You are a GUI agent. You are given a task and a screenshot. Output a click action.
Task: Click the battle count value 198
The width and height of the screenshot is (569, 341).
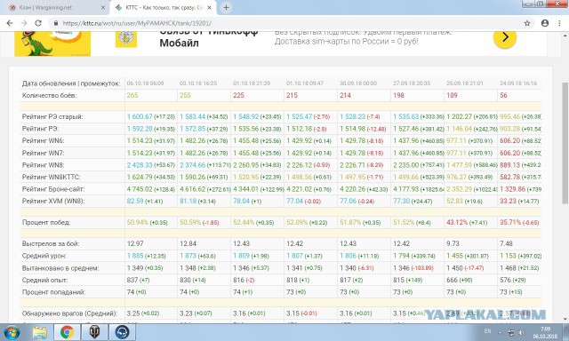tap(398, 95)
